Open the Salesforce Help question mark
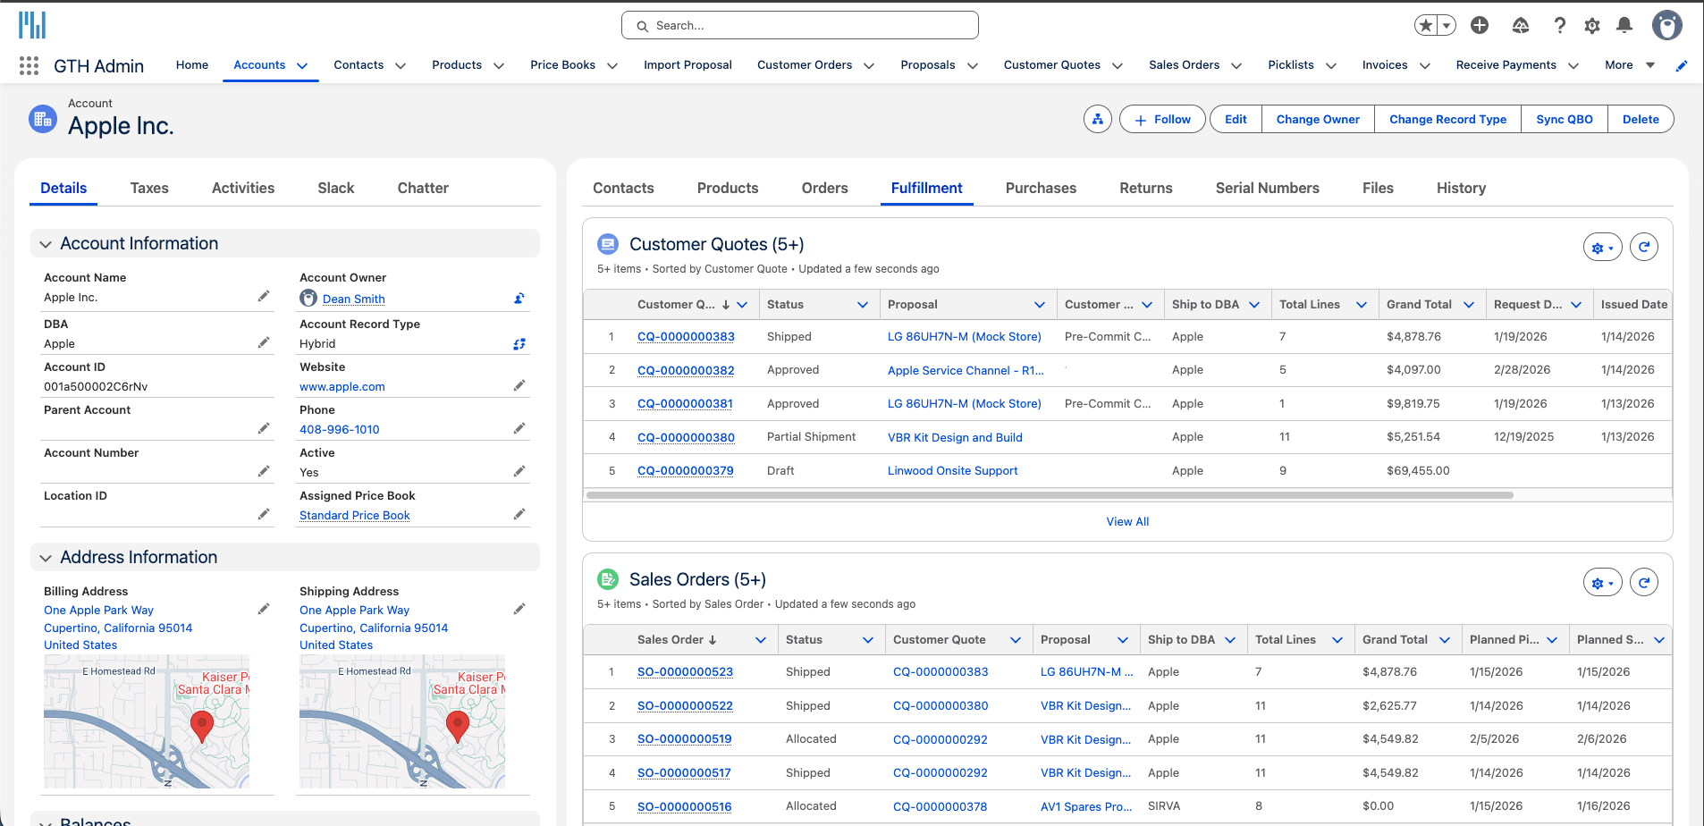Viewport: 1704px width, 826px height. pyautogui.click(x=1560, y=25)
